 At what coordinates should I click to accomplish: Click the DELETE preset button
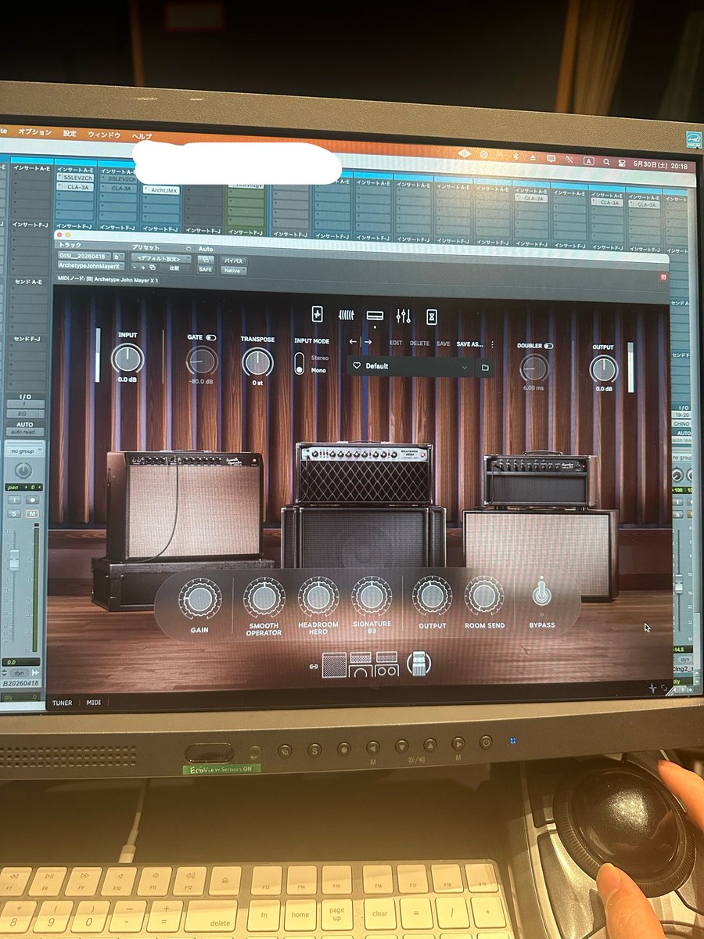point(420,343)
